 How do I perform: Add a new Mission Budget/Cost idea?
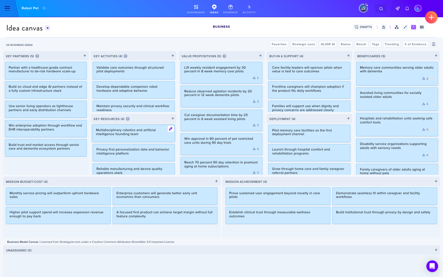click(216, 181)
